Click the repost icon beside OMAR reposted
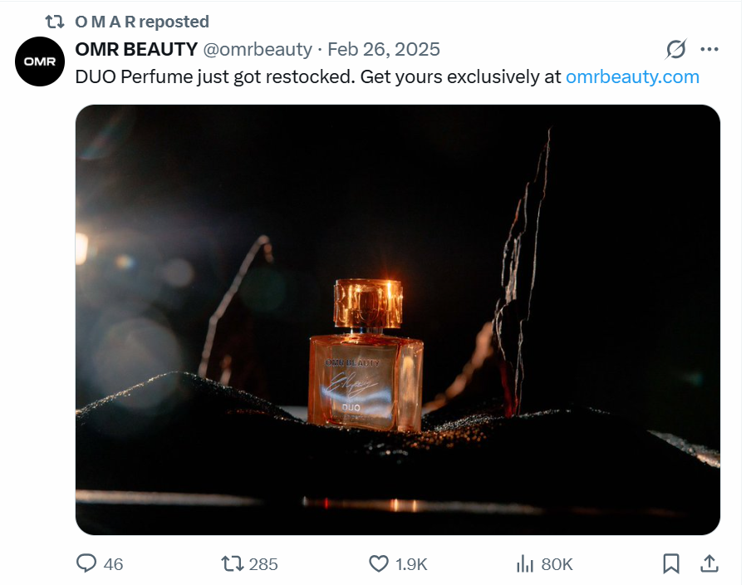Image resolution: width=746 pixels, height=585 pixels. point(55,22)
